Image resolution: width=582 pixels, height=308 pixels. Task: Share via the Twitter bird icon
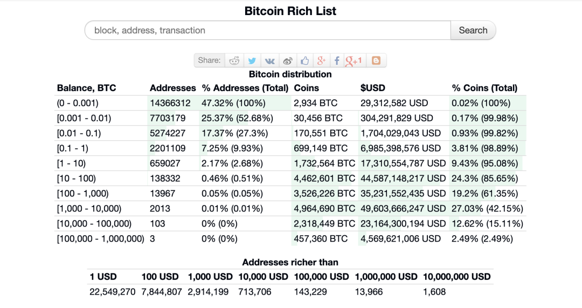tap(252, 60)
